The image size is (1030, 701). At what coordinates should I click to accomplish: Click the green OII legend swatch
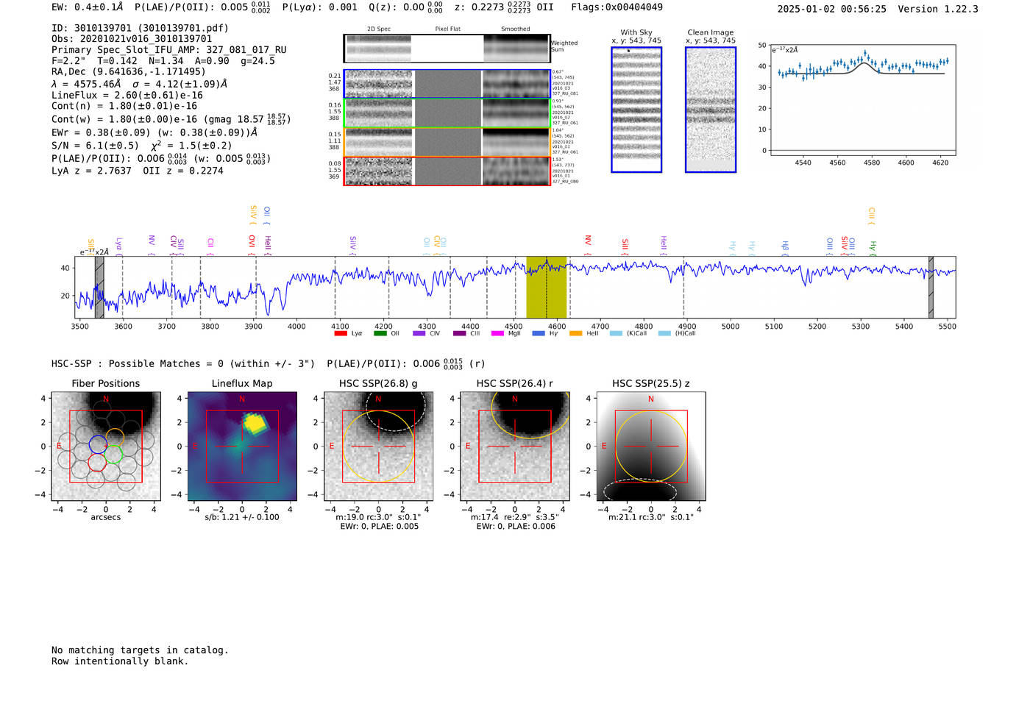[x=380, y=334]
